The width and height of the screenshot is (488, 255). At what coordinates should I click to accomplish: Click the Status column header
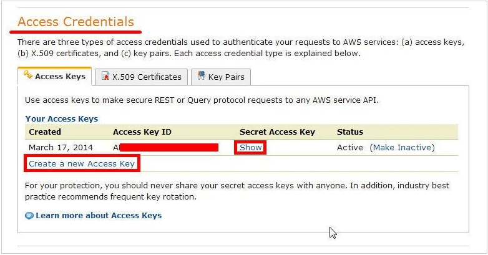click(x=349, y=132)
